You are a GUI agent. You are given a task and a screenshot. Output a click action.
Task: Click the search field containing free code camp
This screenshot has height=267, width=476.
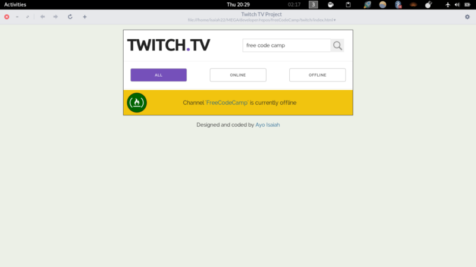tap(286, 46)
